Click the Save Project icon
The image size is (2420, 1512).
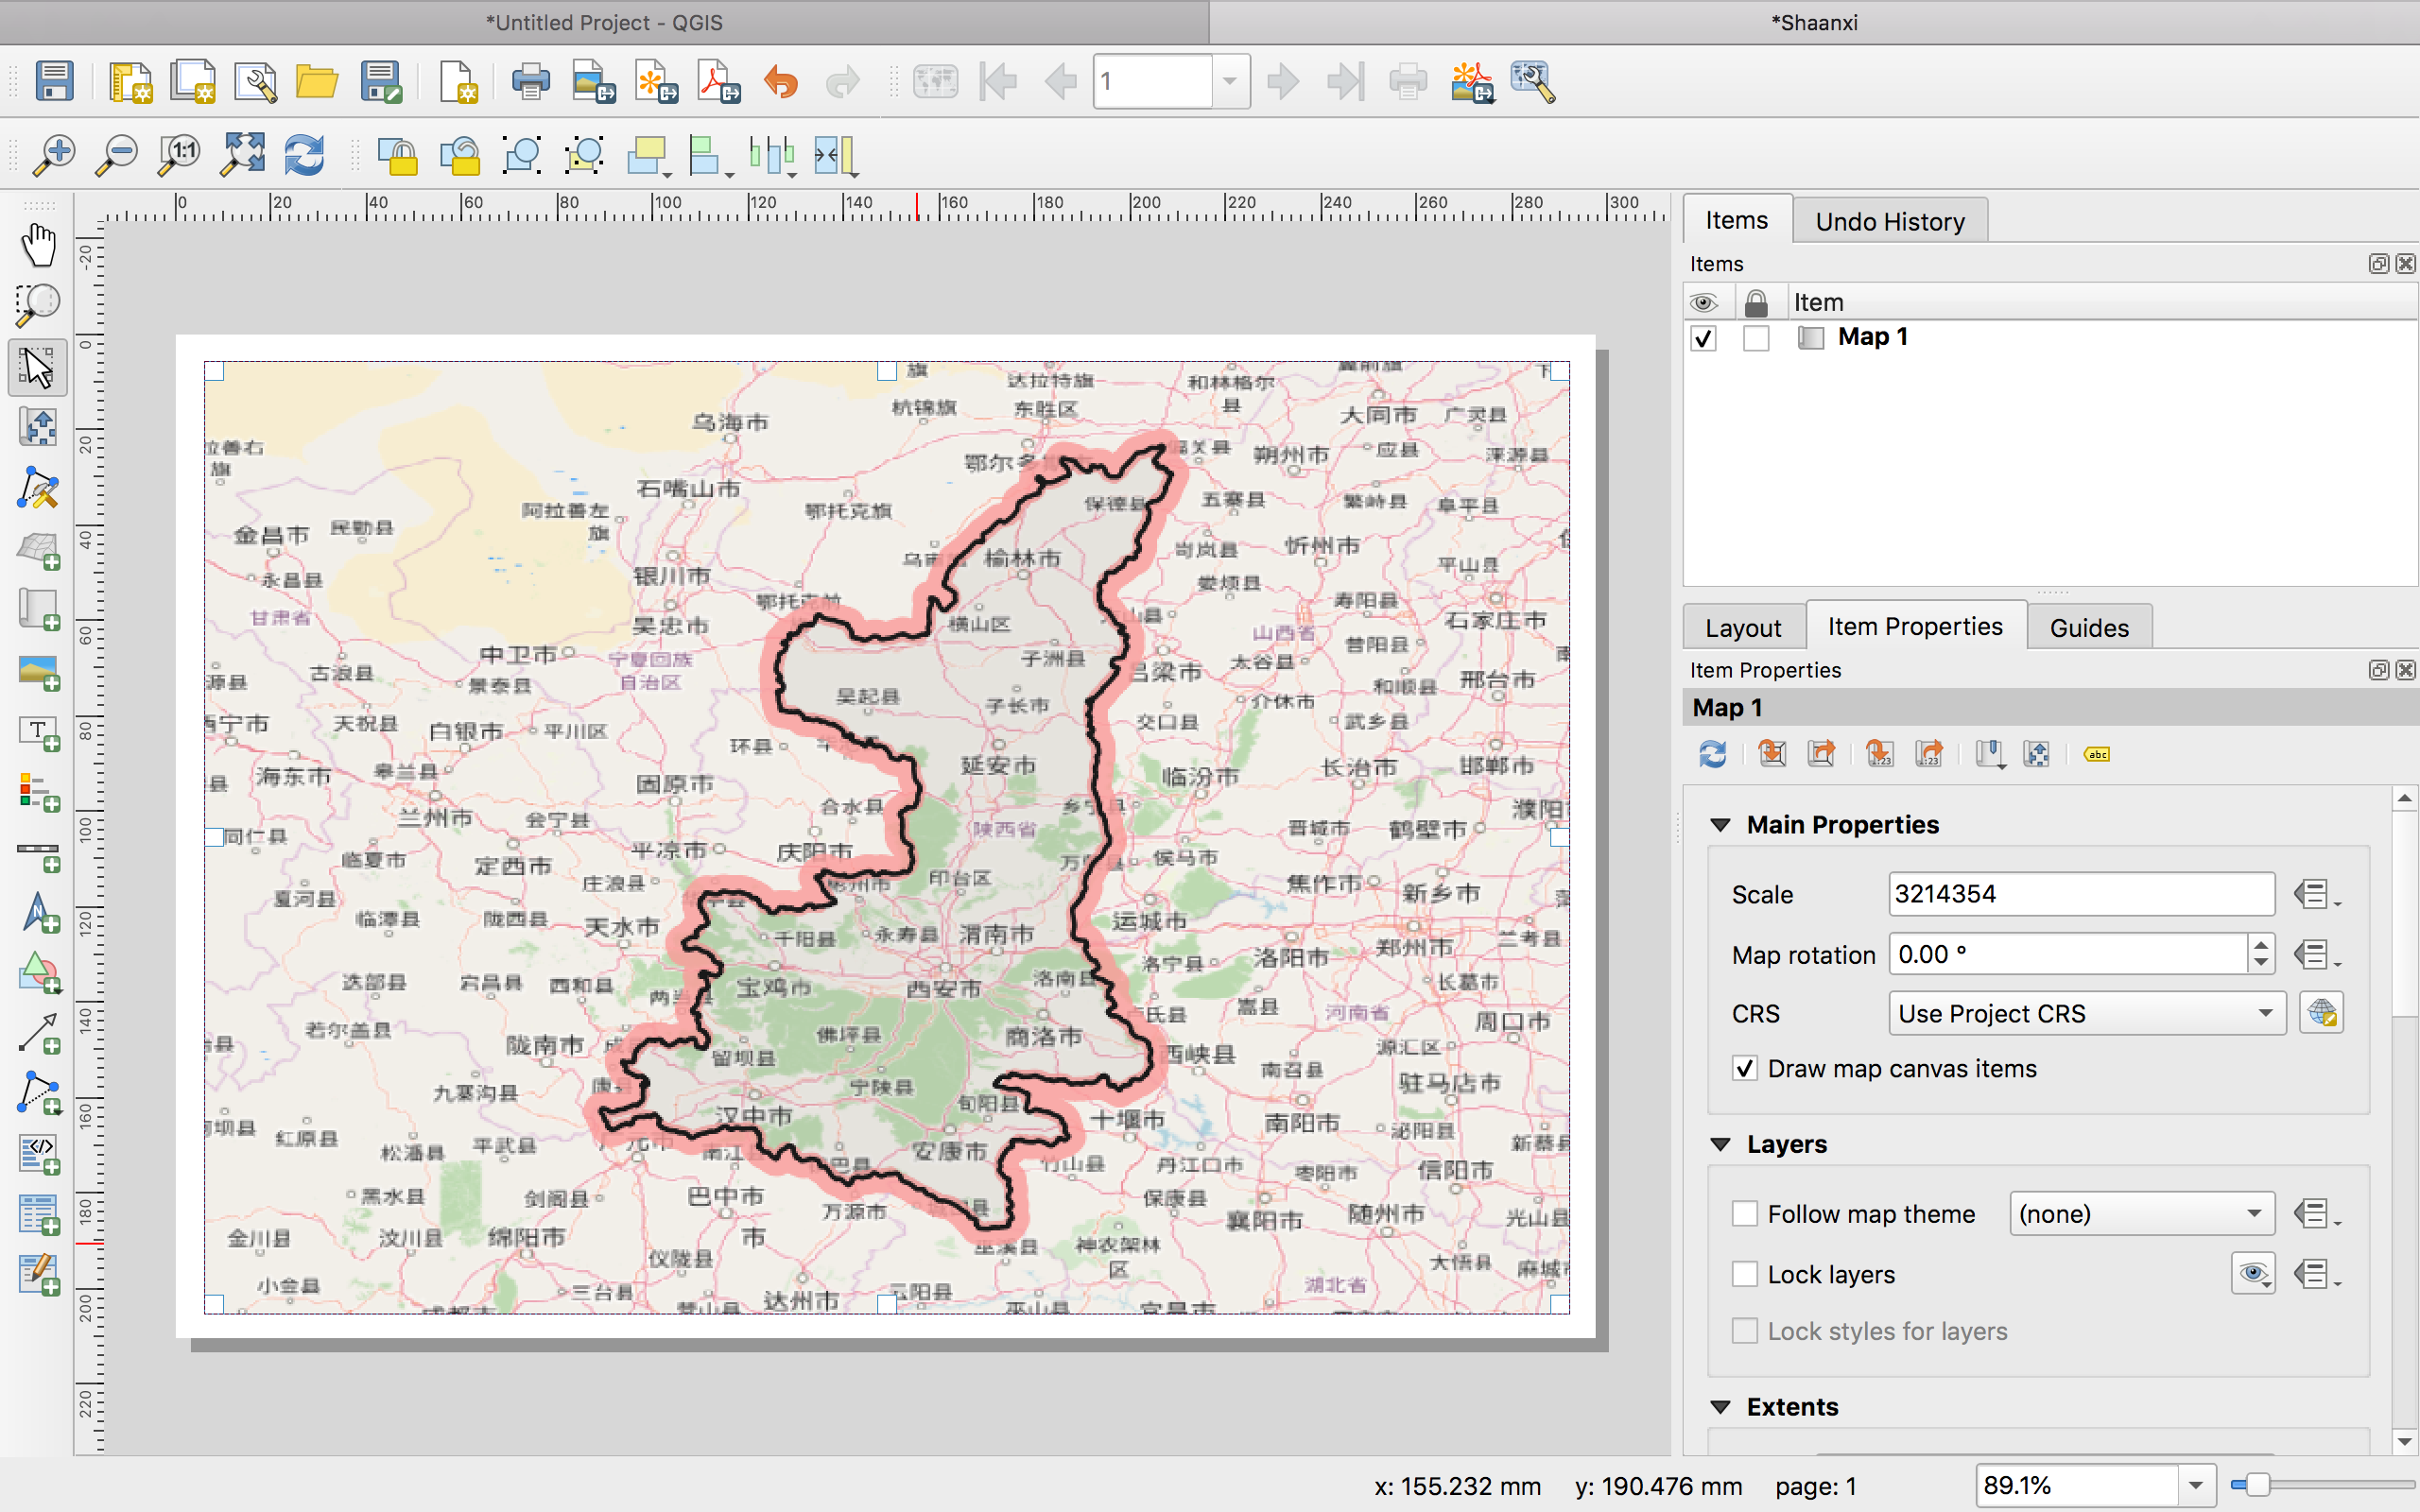54,82
